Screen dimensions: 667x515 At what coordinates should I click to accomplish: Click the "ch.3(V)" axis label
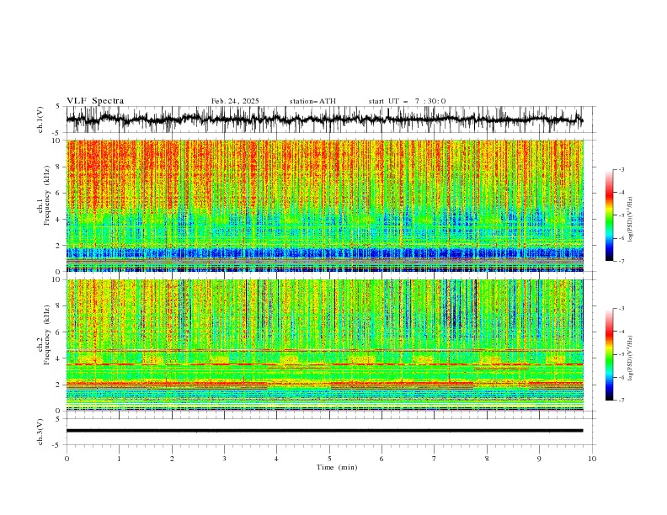tap(40, 432)
